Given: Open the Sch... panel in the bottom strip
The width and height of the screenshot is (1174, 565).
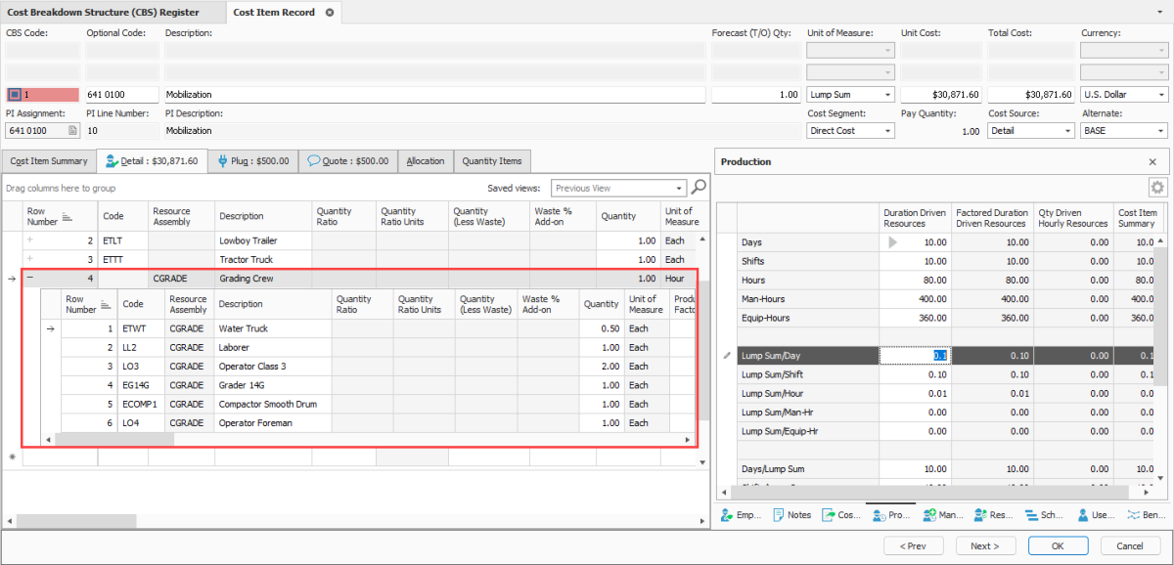Looking at the screenshot, I should point(1043,515).
